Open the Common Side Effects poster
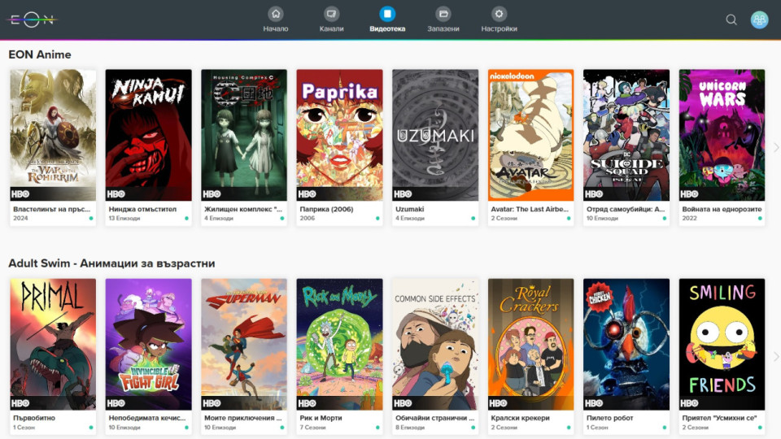781x439 pixels. click(435, 344)
